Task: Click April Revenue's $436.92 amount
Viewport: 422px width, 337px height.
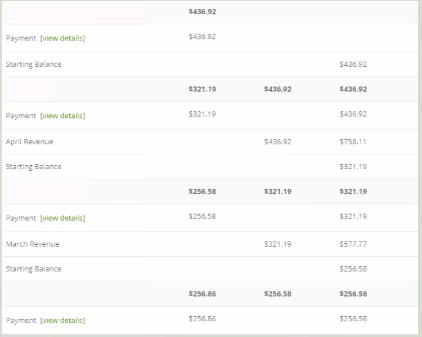Action: click(x=277, y=142)
